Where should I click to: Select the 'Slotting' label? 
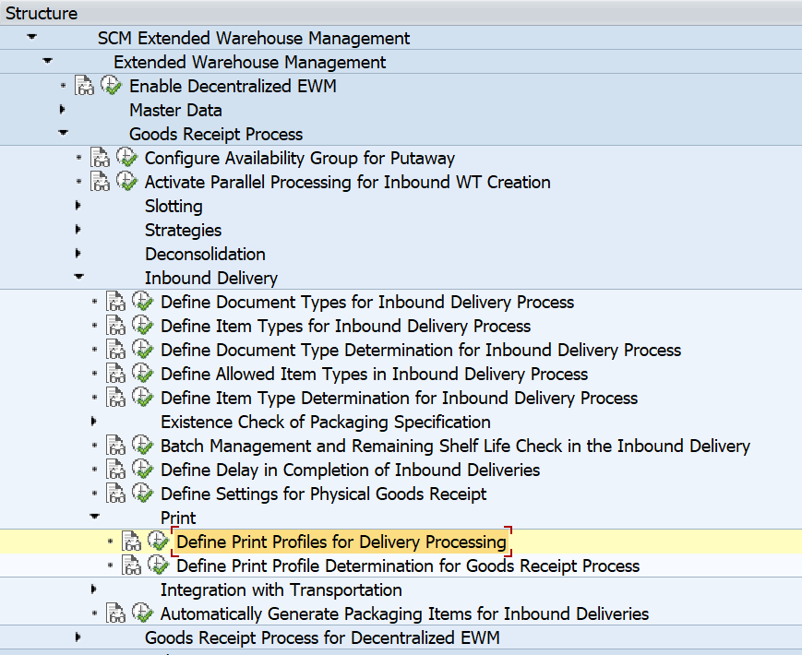(x=174, y=206)
